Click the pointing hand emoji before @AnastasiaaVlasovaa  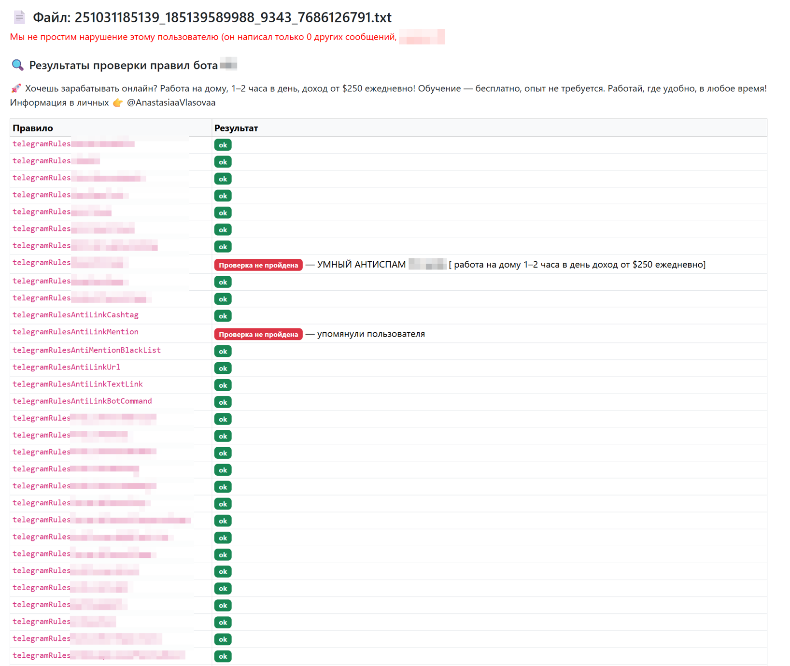(x=118, y=103)
